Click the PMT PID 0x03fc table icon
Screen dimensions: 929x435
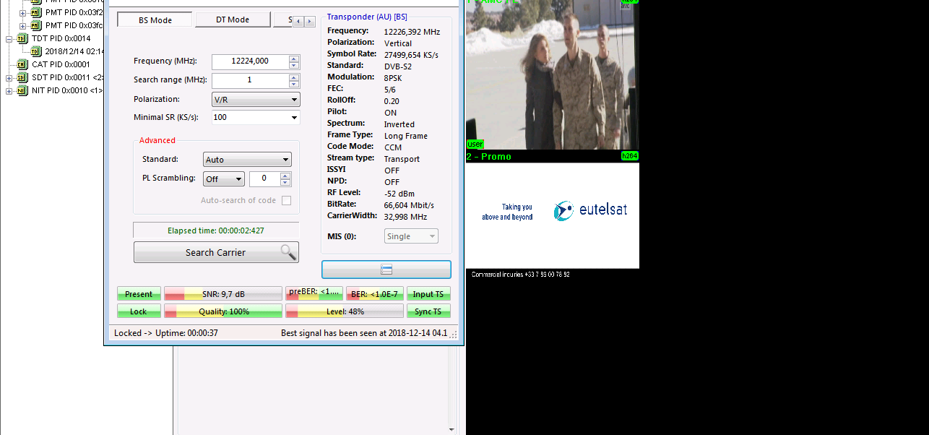[36, 25]
